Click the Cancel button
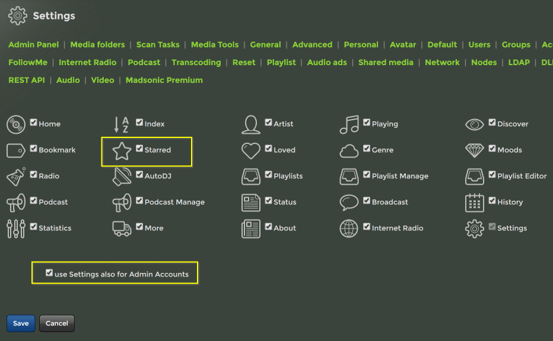 click(57, 323)
